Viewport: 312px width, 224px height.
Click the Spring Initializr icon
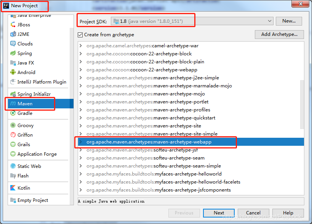(13, 94)
